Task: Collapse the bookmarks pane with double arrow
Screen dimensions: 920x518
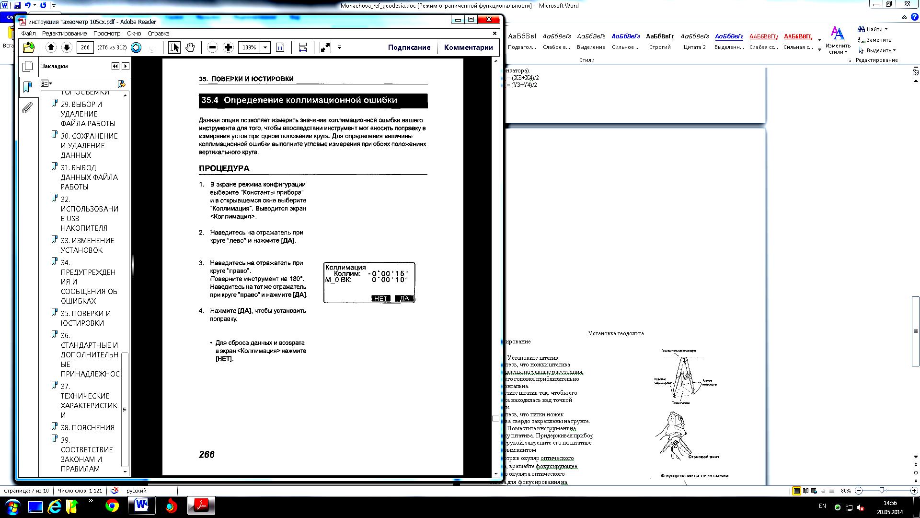Action: tap(115, 66)
